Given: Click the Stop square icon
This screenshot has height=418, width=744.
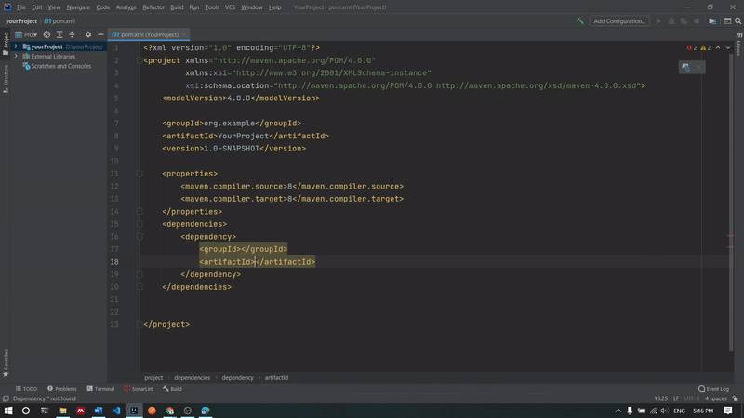Looking at the screenshot, I should click(697, 20).
